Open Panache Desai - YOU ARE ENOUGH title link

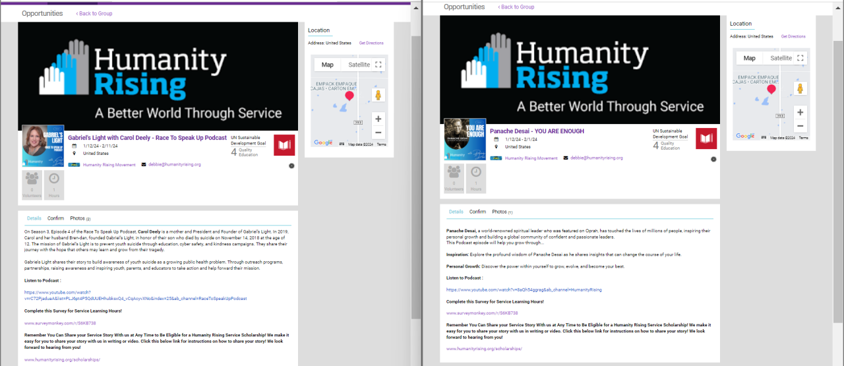coord(537,131)
